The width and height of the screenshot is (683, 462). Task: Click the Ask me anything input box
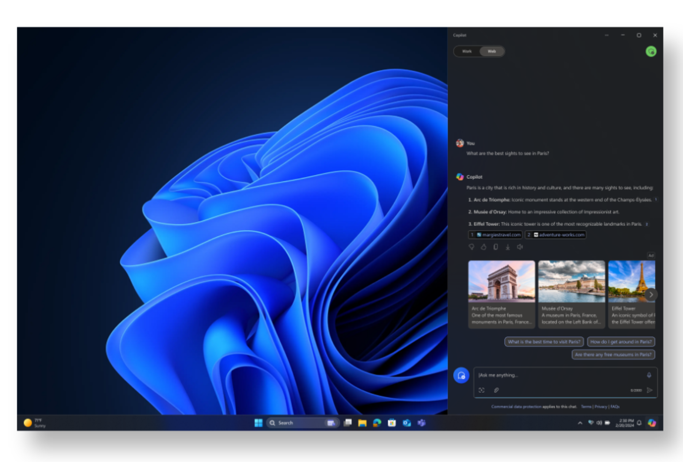[x=556, y=375]
